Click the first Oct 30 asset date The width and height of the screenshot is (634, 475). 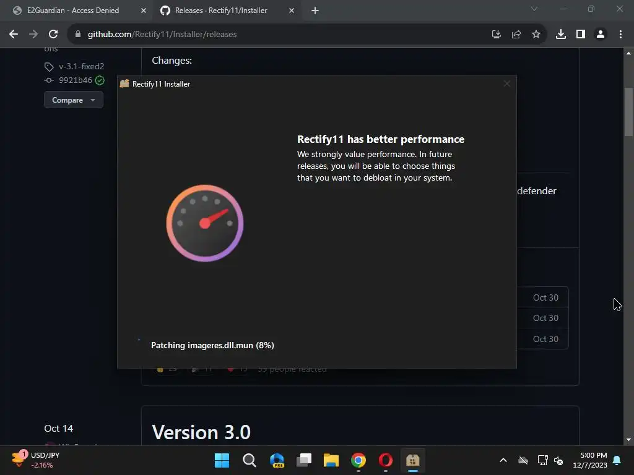(545, 297)
